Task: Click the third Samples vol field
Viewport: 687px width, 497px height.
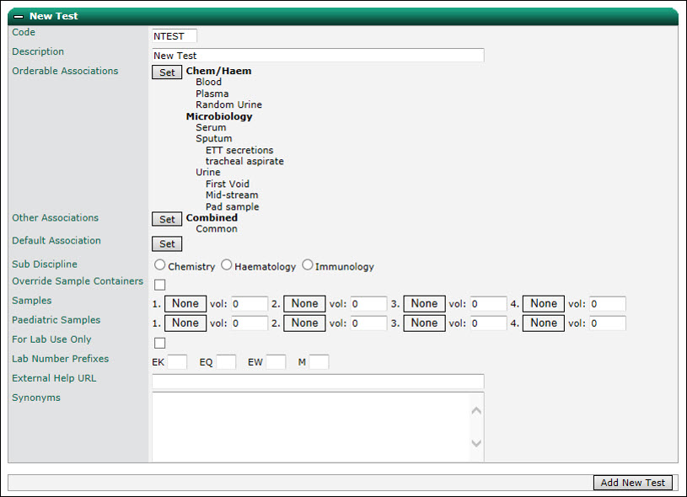Action: coord(489,303)
